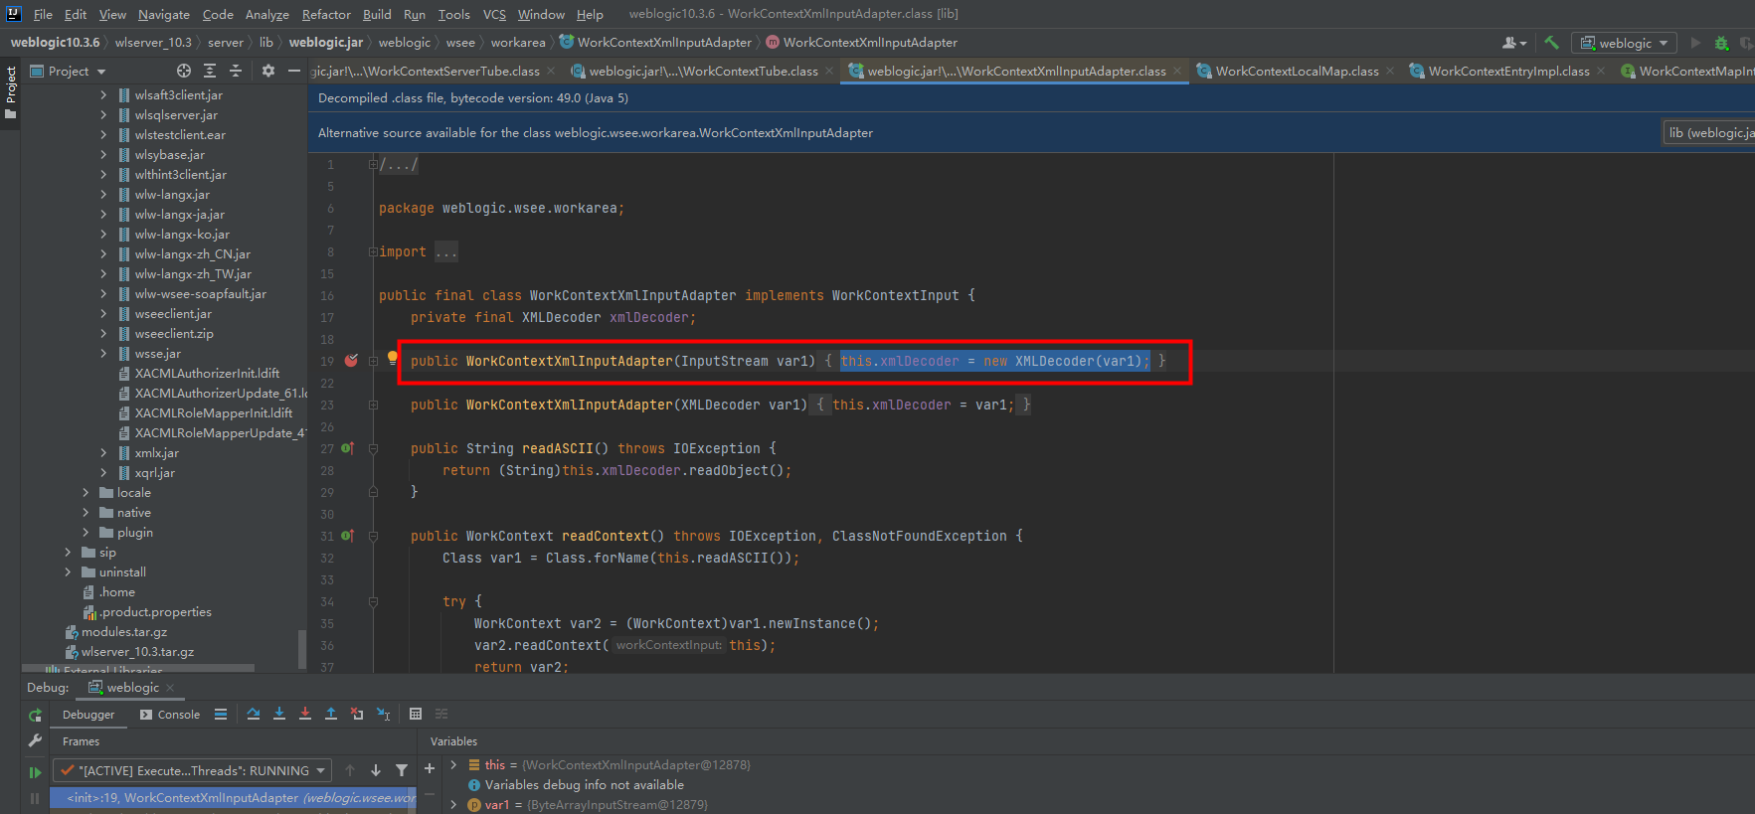Click the Step Out icon
1755x814 pixels.
331,714
